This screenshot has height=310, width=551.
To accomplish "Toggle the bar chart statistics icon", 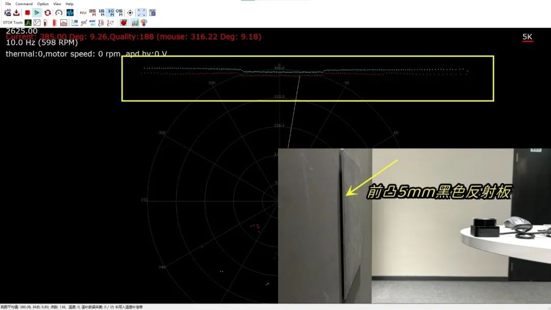I will click(135, 23).
